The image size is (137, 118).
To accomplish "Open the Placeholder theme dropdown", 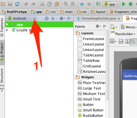I will pyautogui.click(x=123, y=34).
